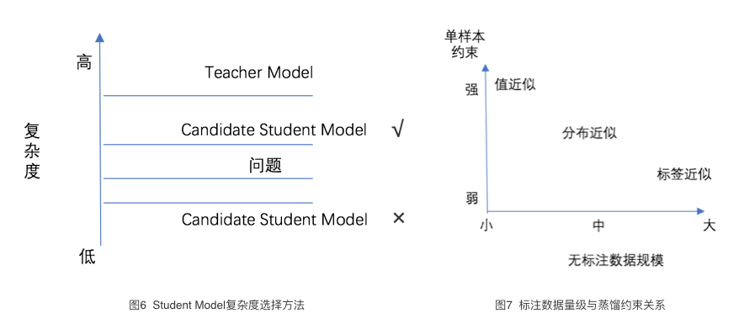744x324 pixels.
Task: Click the 低 label at axis bottom
Action: 87,257
